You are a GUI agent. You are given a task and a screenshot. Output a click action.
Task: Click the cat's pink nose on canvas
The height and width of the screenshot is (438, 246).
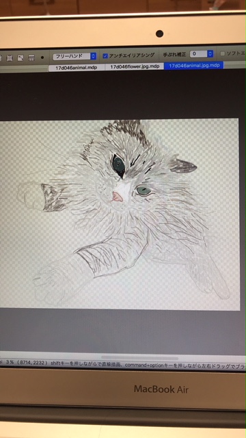click(x=118, y=197)
